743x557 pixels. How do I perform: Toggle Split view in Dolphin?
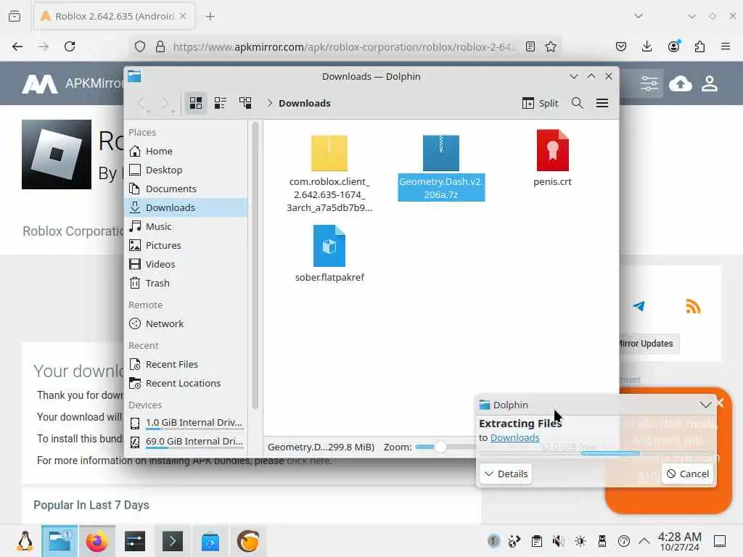click(x=540, y=103)
